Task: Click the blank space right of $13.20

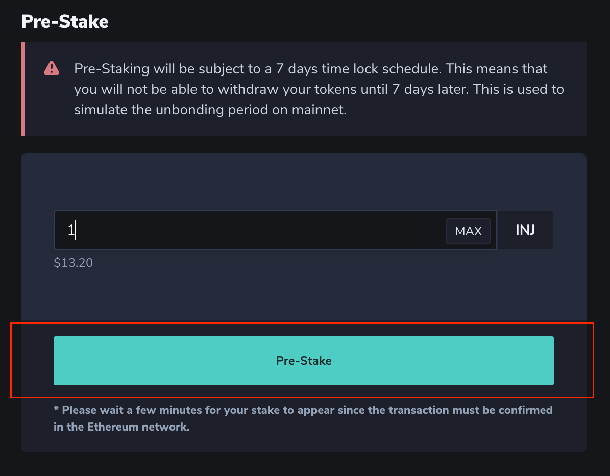Action: (x=323, y=263)
